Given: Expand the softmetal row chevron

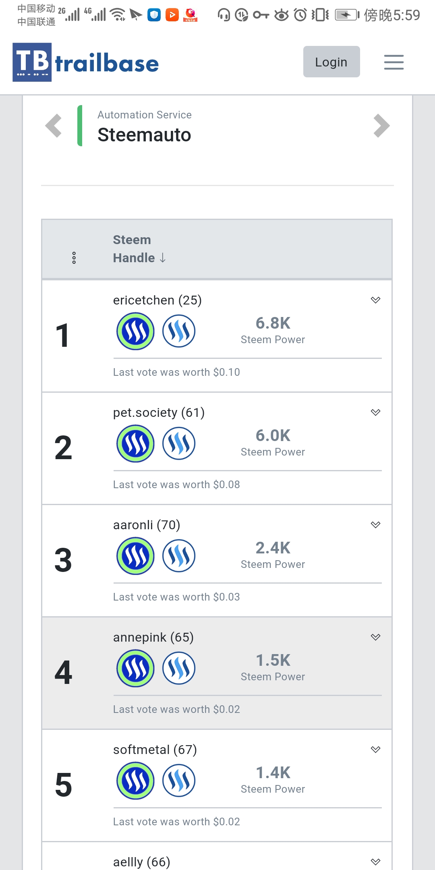Looking at the screenshot, I should pyautogui.click(x=375, y=750).
